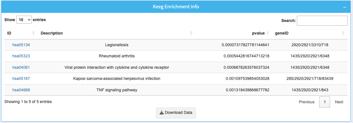
Task: Sort by pvalue using sort arrows
Action: click(x=268, y=33)
